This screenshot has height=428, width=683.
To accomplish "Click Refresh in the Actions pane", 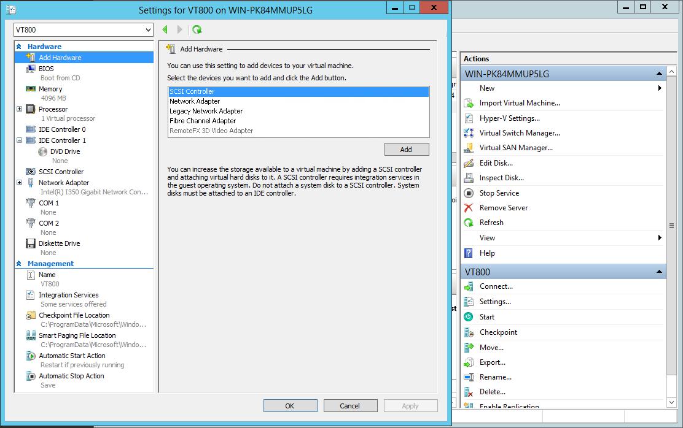I will pyautogui.click(x=491, y=222).
